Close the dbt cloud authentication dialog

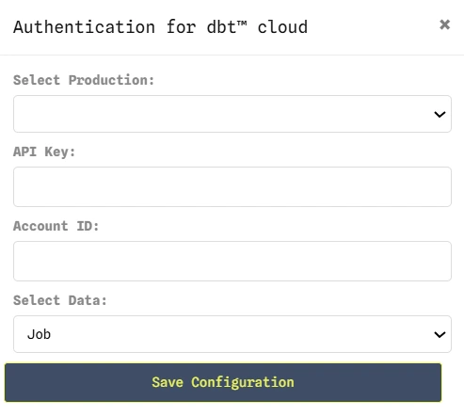pyautogui.click(x=444, y=24)
